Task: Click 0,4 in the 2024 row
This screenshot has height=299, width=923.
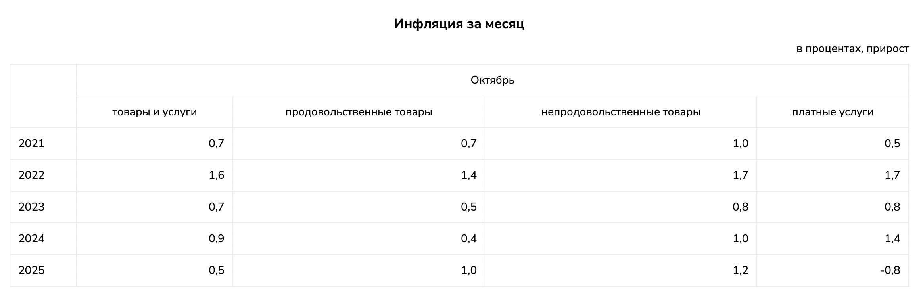Action: pos(468,239)
